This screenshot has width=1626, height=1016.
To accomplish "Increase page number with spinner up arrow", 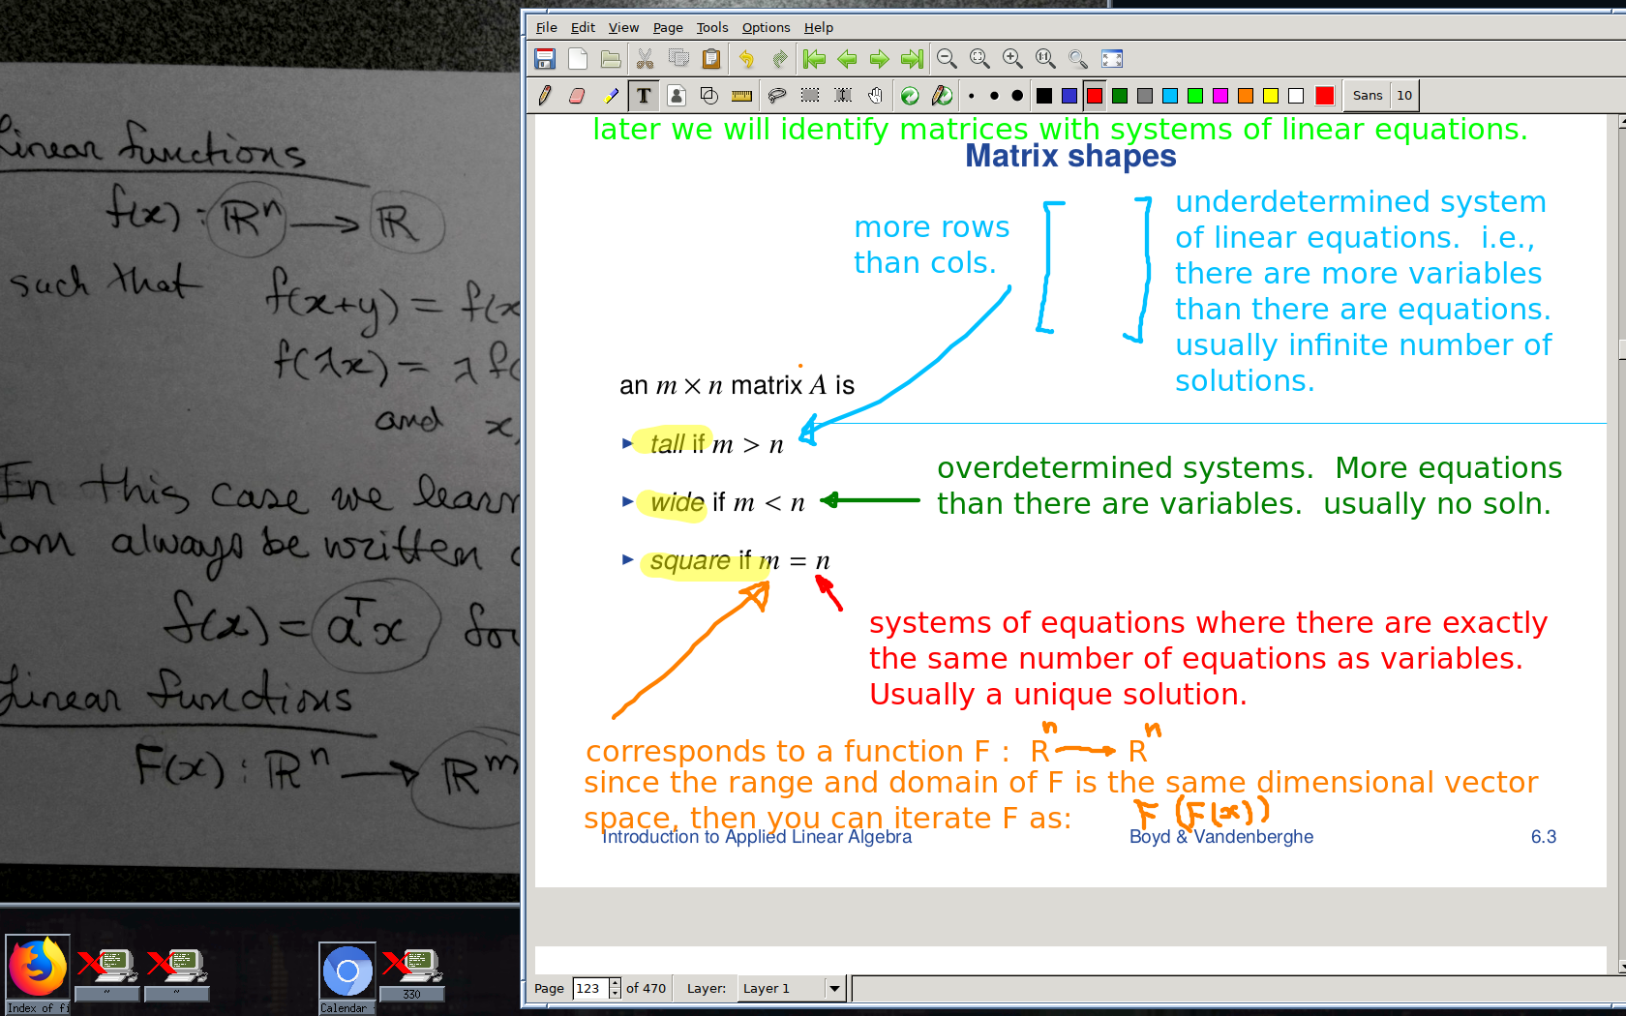I will [x=615, y=983].
